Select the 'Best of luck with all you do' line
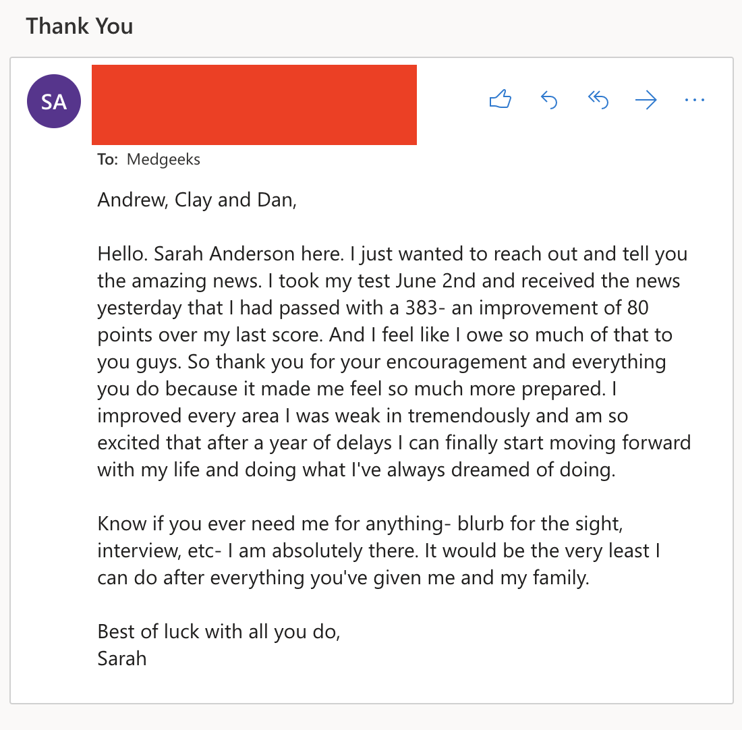The height and width of the screenshot is (730, 742). [219, 632]
